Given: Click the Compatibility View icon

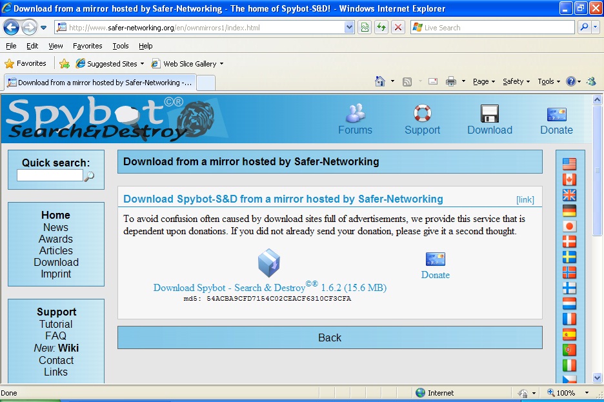Looking at the screenshot, I should pos(365,27).
